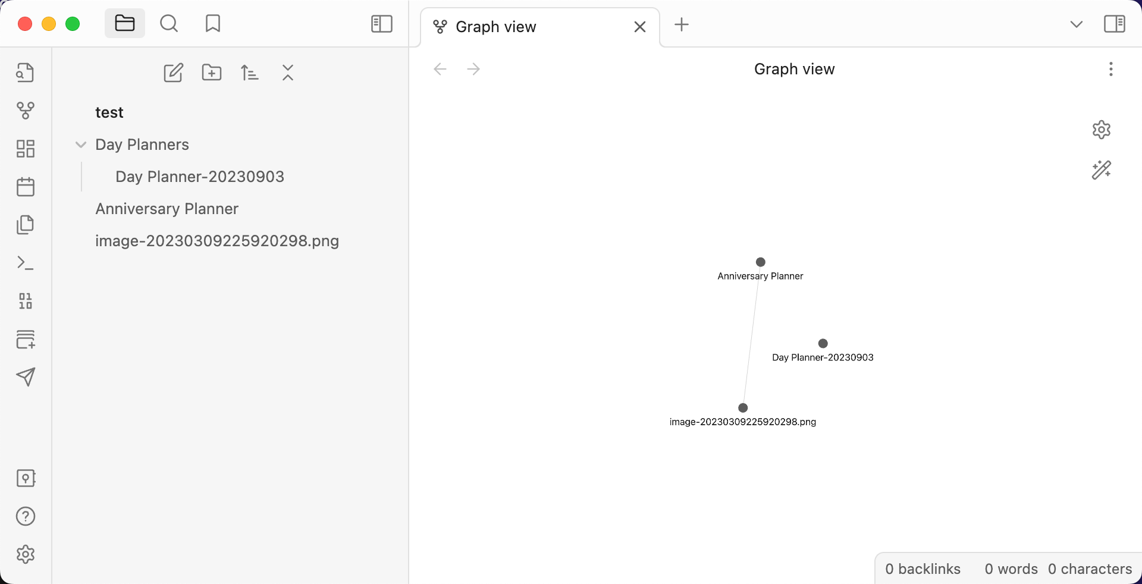1142x584 pixels.
Task: Create a new folder
Action: click(212, 73)
